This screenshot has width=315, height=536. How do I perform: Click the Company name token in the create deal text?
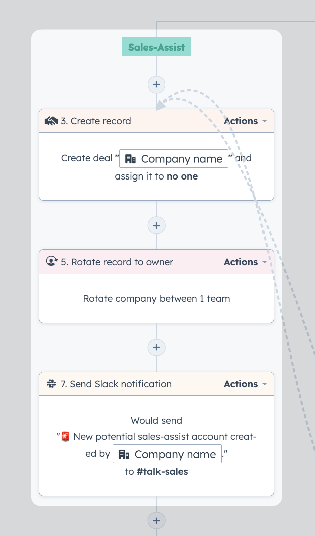[x=173, y=159]
